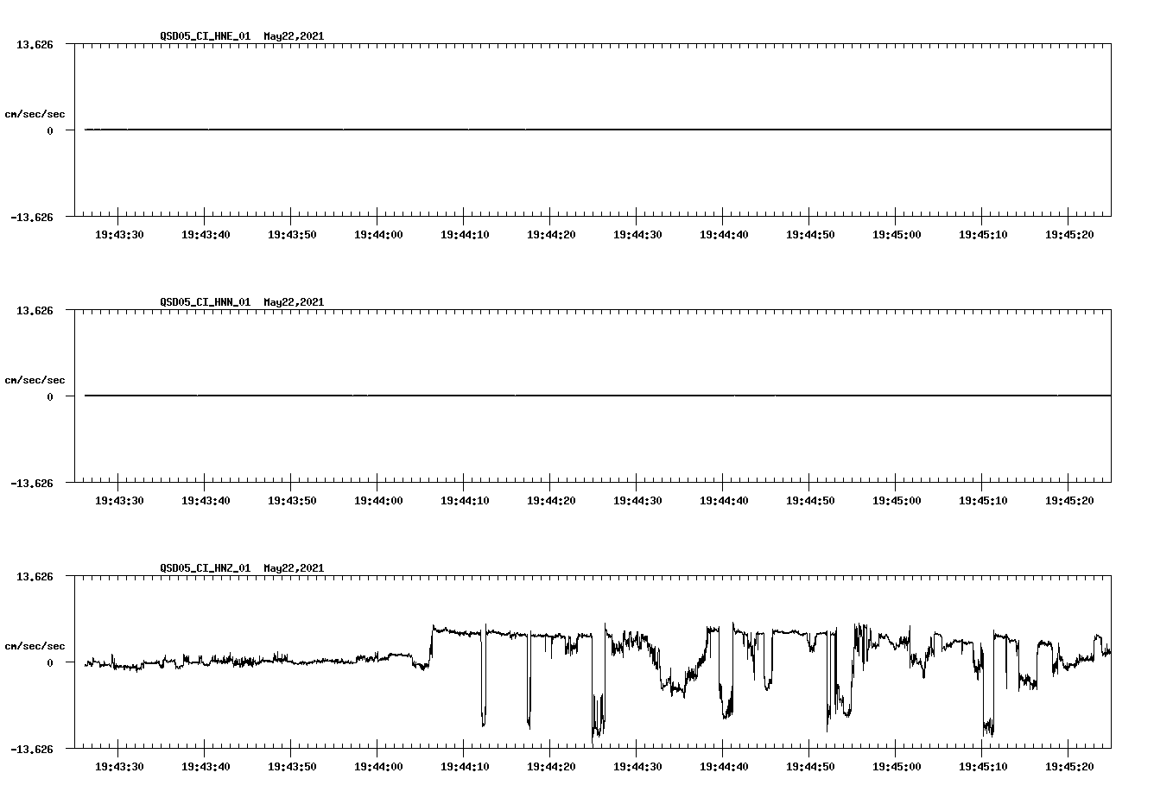
Task: Click the cm/sec/sec label on the HNZ plot
Action: (35, 644)
